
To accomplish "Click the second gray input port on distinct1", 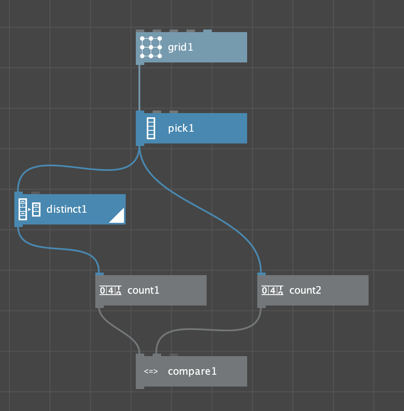I will coord(35,193).
